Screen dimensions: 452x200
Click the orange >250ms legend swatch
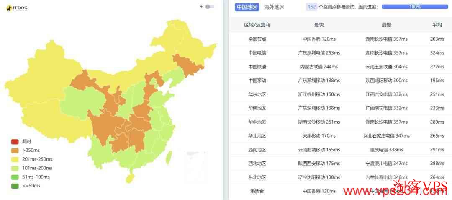[15, 151]
